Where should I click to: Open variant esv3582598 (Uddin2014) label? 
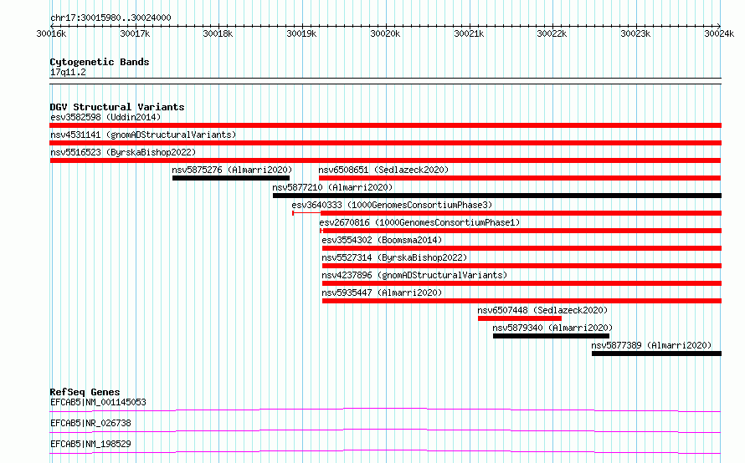tap(105, 117)
